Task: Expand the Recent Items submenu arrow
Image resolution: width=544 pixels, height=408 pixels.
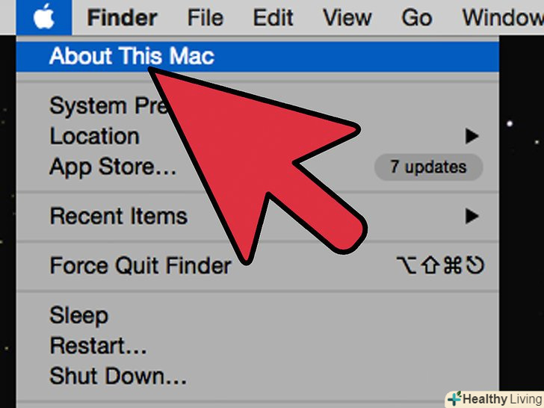Action: click(472, 216)
